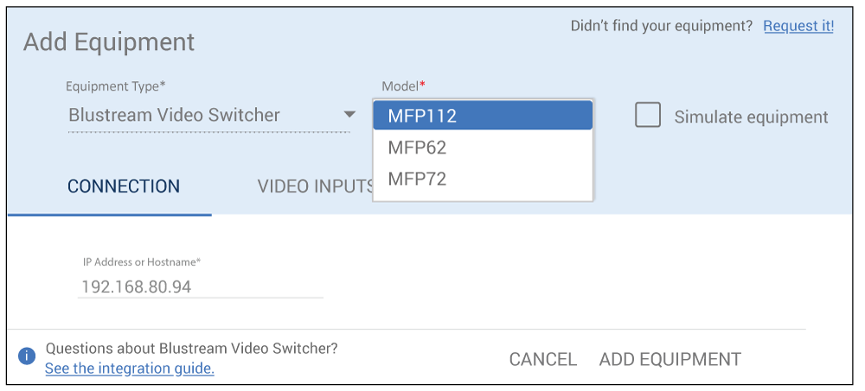Focus the IP Address or Hostname field

[x=200, y=287]
